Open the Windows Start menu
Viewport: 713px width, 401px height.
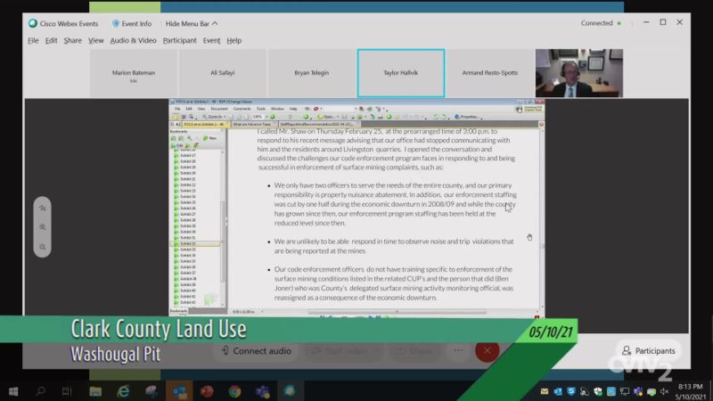pyautogui.click(x=13, y=391)
